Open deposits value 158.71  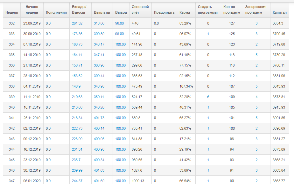coord(77,65)
